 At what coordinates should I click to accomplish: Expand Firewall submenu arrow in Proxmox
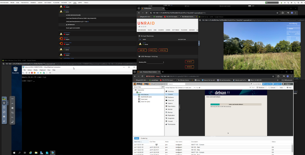tap(176, 121)
